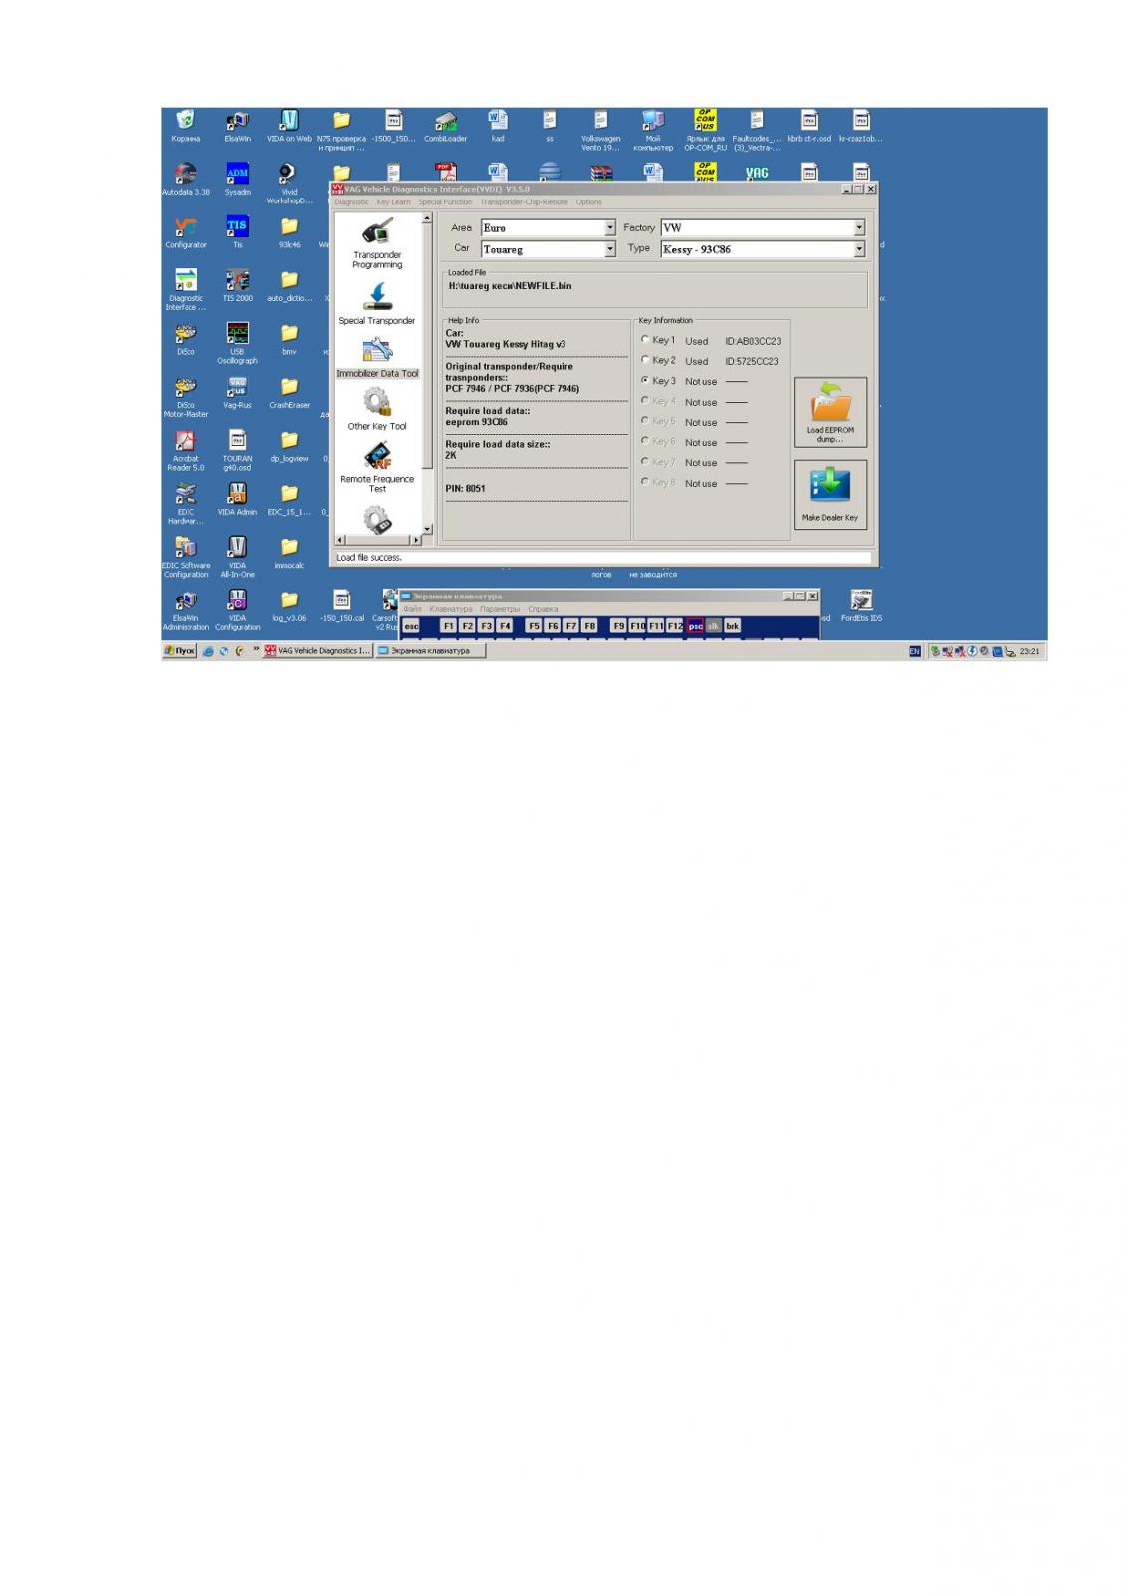1128x1596 pixels.
Task: Click psc key on on-screen keyboard
Action: [x=695, y=626]
